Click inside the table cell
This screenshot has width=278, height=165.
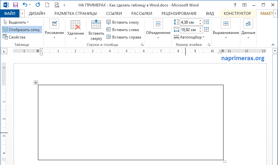131,122
